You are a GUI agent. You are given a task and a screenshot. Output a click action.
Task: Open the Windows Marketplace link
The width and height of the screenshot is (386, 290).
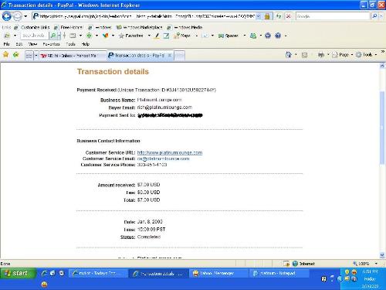(x=139, y=27)
